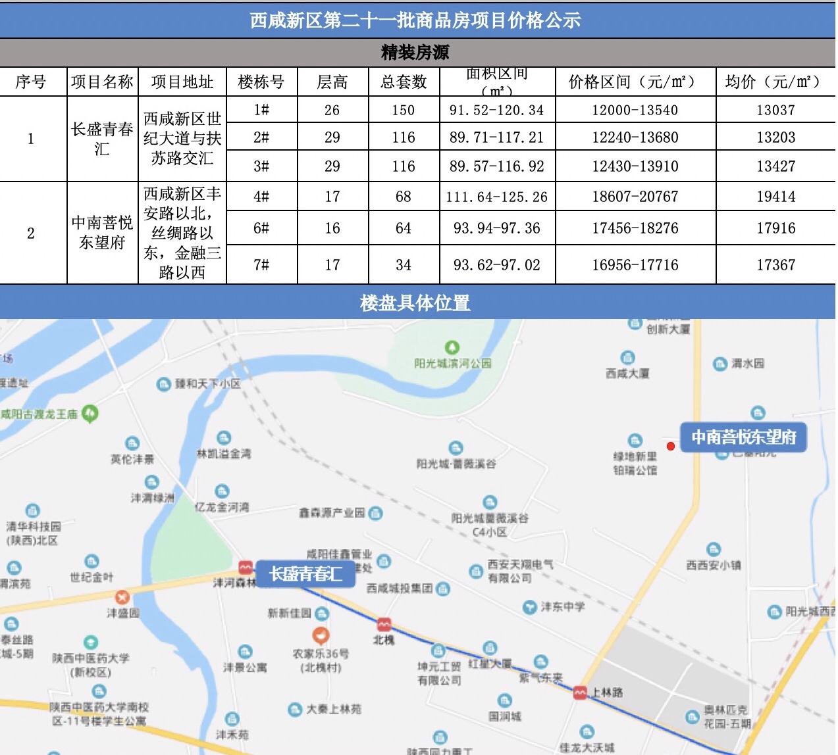
Task: Click the 楼栋号 column header
Action: [262, 82]
